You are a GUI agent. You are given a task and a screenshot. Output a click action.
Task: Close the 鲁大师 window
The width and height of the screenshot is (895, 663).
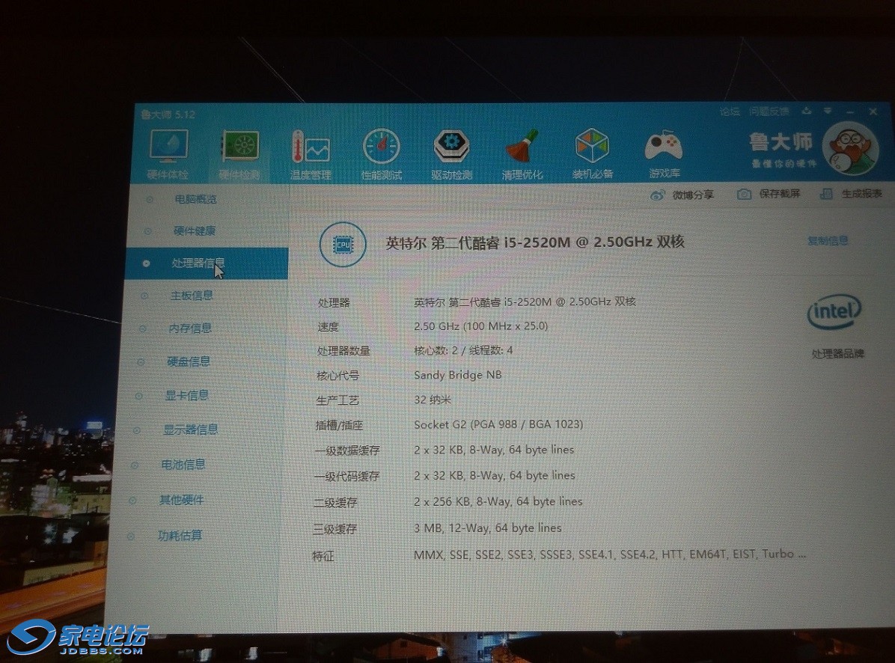873,111
